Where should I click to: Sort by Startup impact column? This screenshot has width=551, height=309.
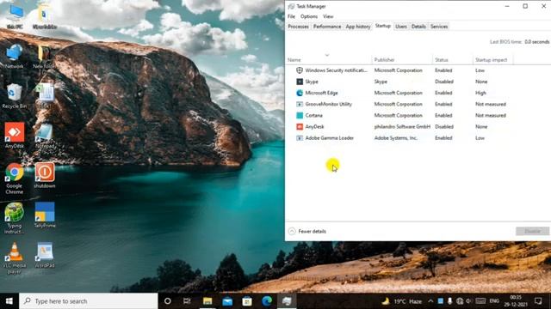(493, 60)
